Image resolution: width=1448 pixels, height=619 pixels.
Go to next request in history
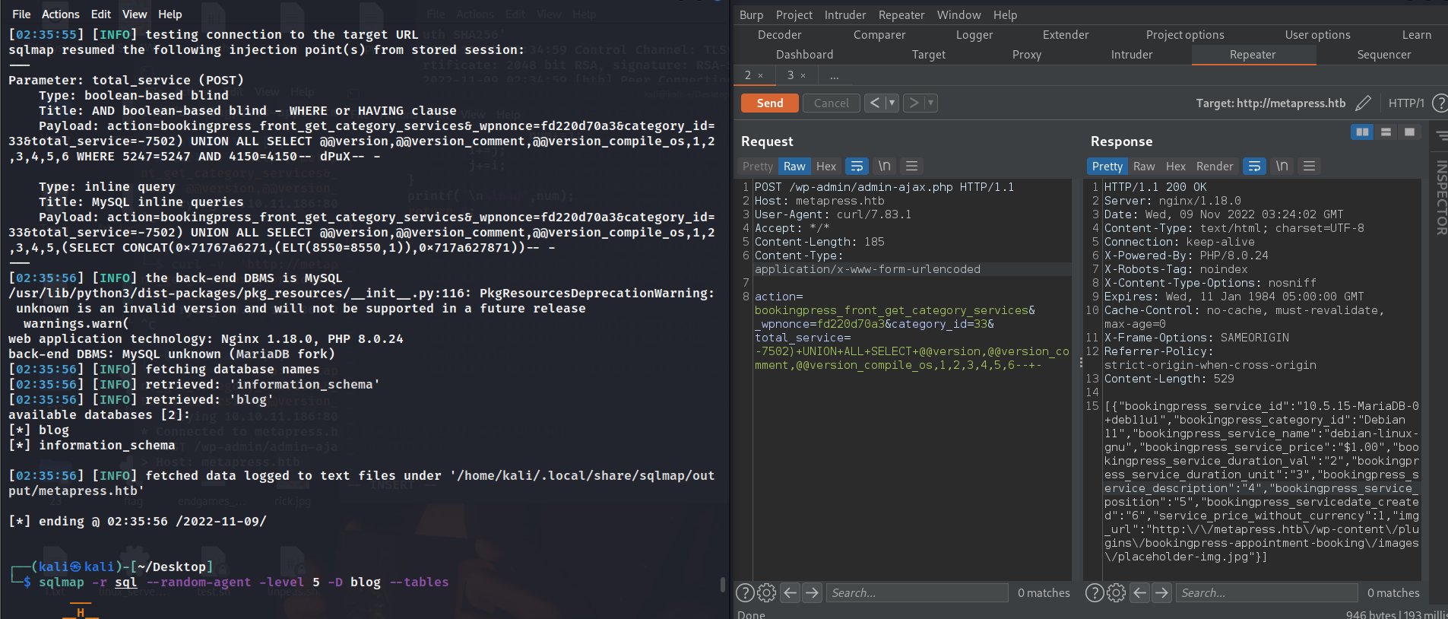coord(914,103)
